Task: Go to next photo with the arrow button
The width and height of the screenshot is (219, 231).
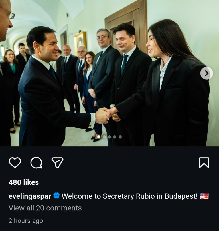Action: (206, 73)
